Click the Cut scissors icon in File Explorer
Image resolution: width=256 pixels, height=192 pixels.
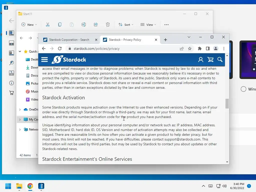coord(48,25)
